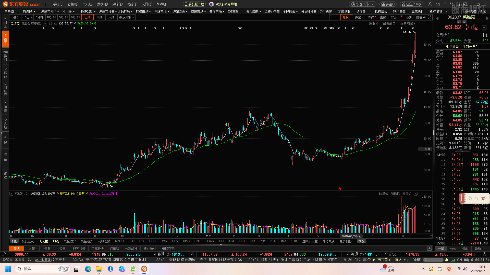The height and width of the screenshot is (275, 490).
Task: Open Microsoft Edge on taskbar
Action: click(x=88, y=269)
